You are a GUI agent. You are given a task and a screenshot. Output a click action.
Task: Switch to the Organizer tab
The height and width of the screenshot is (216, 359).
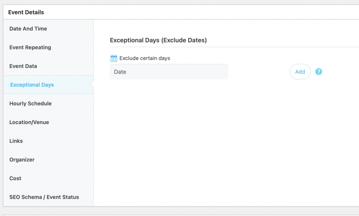click(x=22, y=160)
